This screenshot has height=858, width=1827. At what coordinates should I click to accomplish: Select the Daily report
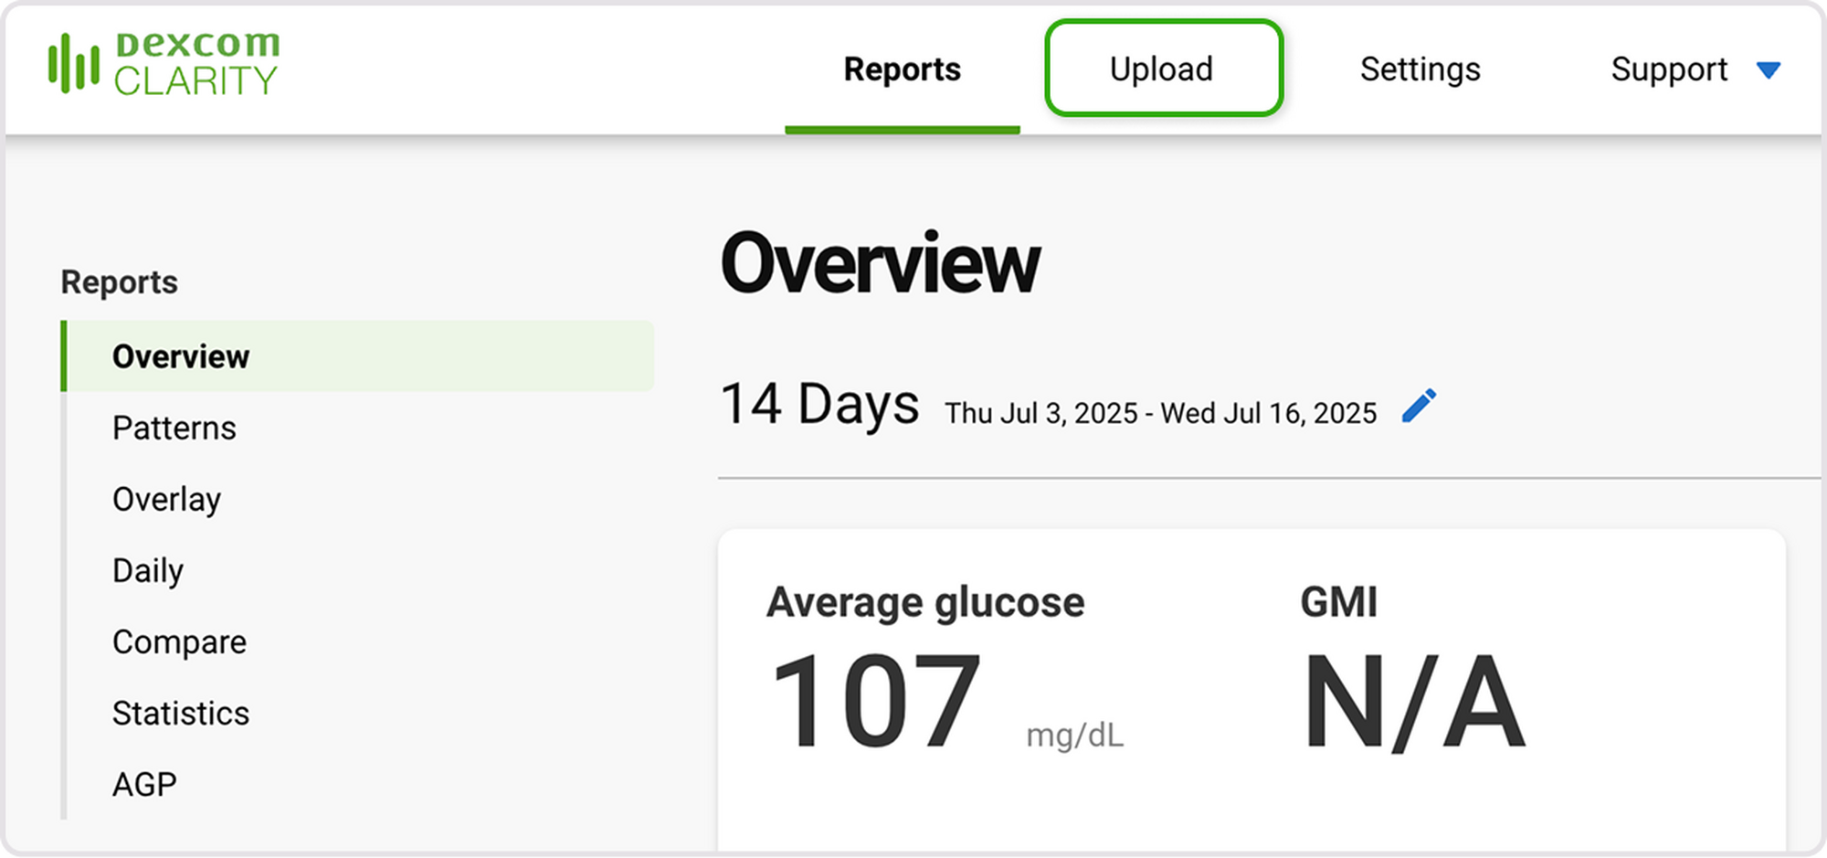point(147,570)
